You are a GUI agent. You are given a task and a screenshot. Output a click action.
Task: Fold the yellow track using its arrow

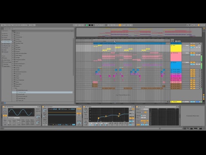point(172,46)
